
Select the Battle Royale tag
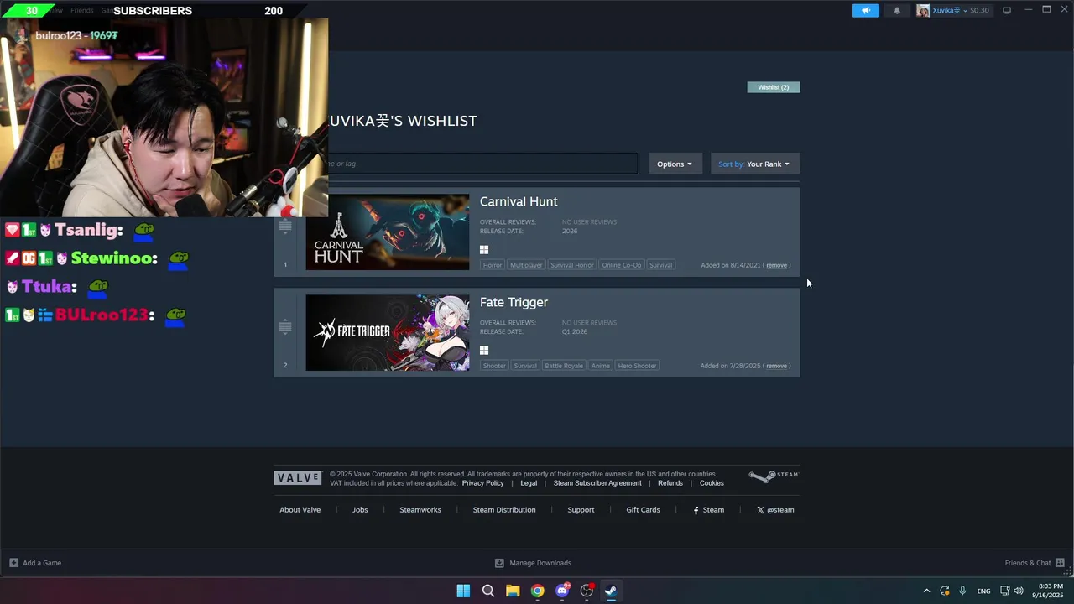coord(564,366)
